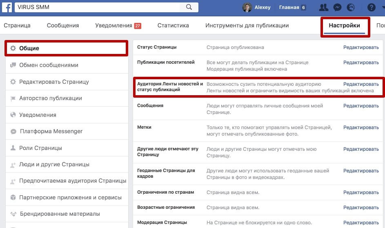Click the Метки setting label
The image size is (385, 228).
tap(144, 127)
